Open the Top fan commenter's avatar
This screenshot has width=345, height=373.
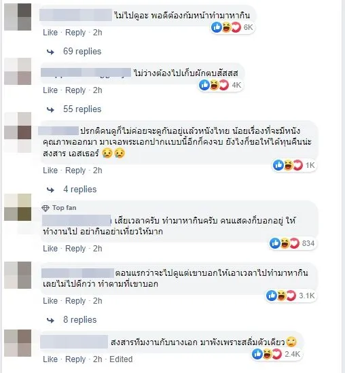(18, 207)
